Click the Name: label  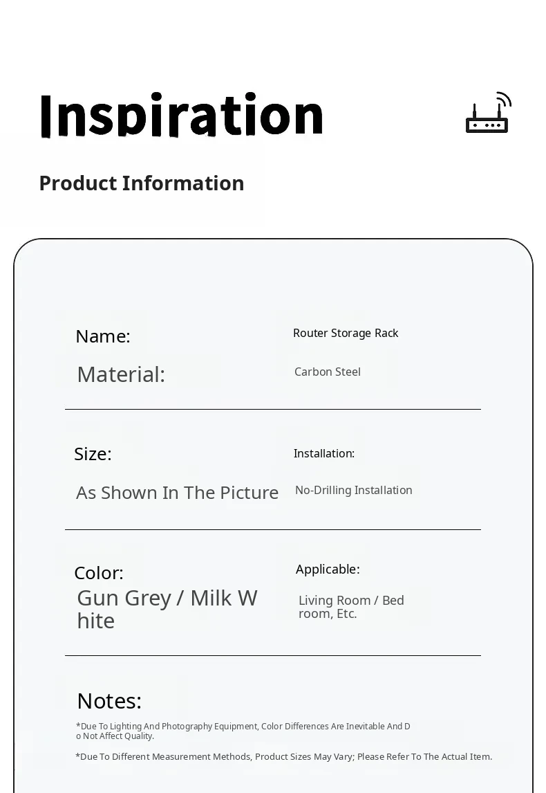pos(103,336)
